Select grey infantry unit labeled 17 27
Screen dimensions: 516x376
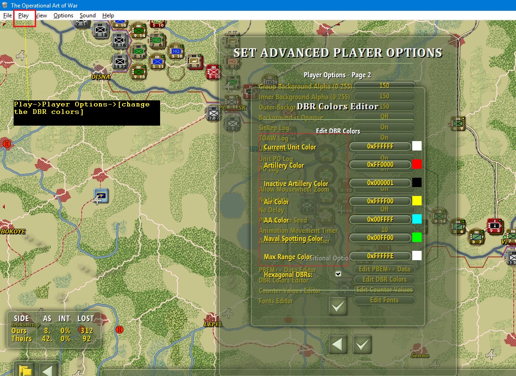pyautogui.click(x=213, y=114)
